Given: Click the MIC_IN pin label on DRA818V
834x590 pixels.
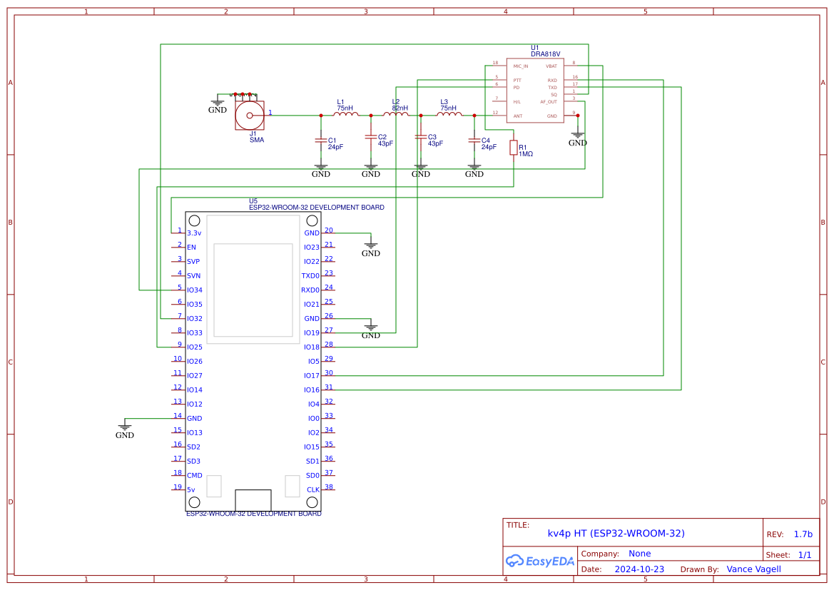Looking at the screenshot, I should pos(521,66).
